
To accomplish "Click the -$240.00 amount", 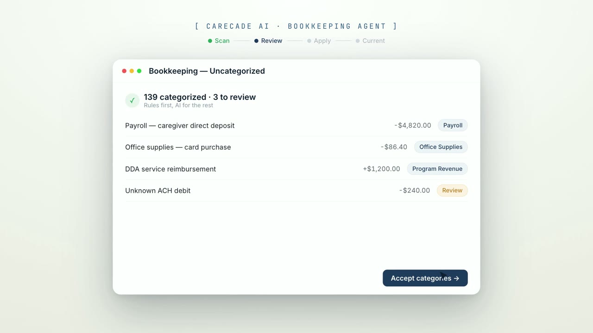I will 415,191.
